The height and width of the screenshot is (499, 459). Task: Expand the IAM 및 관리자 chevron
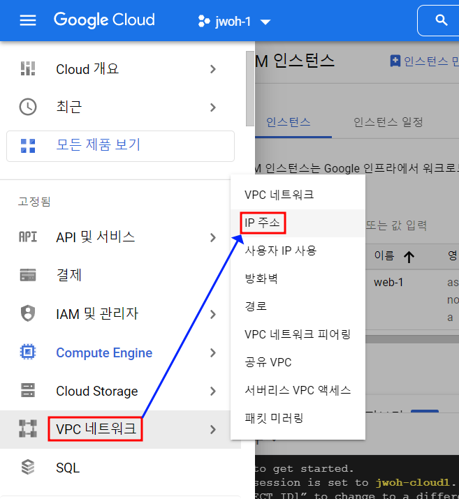[213, 314]
